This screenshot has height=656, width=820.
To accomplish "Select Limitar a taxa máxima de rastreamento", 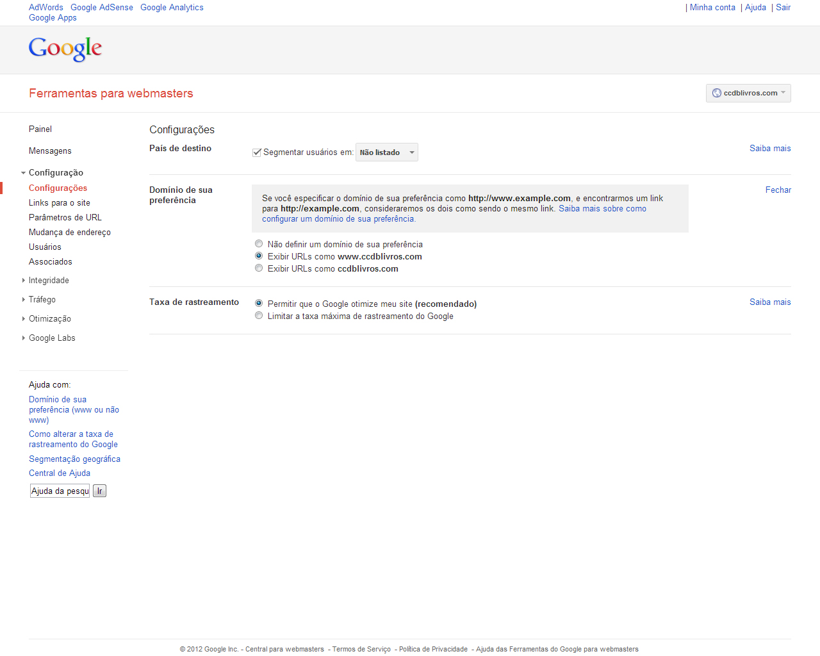I will (x=259, y=316).
